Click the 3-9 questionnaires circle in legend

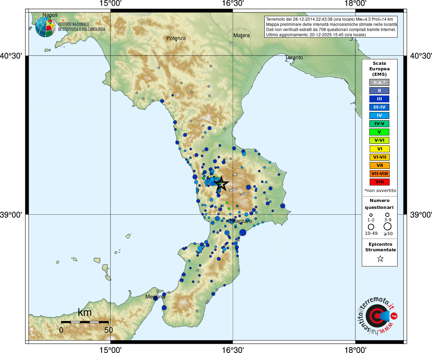(x=387, y=214)
